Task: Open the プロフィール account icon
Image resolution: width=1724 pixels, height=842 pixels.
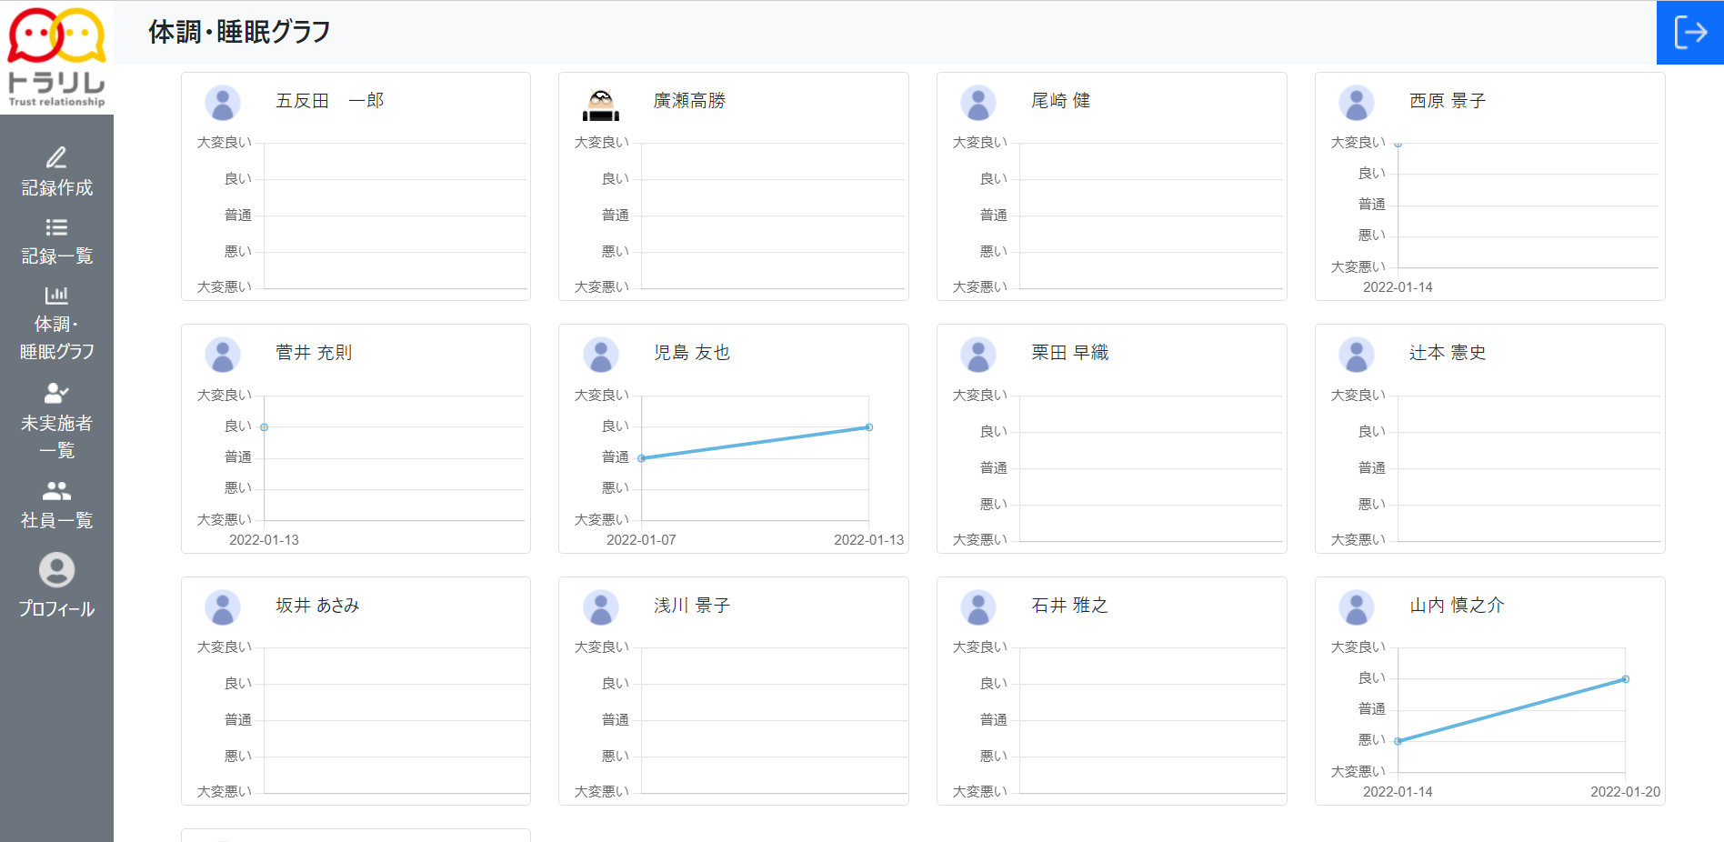Action: (x=56, y=570)
